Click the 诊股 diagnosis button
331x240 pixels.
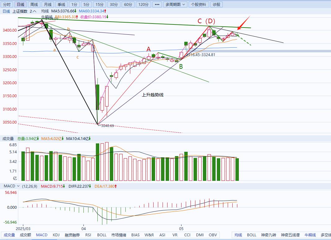217,5
